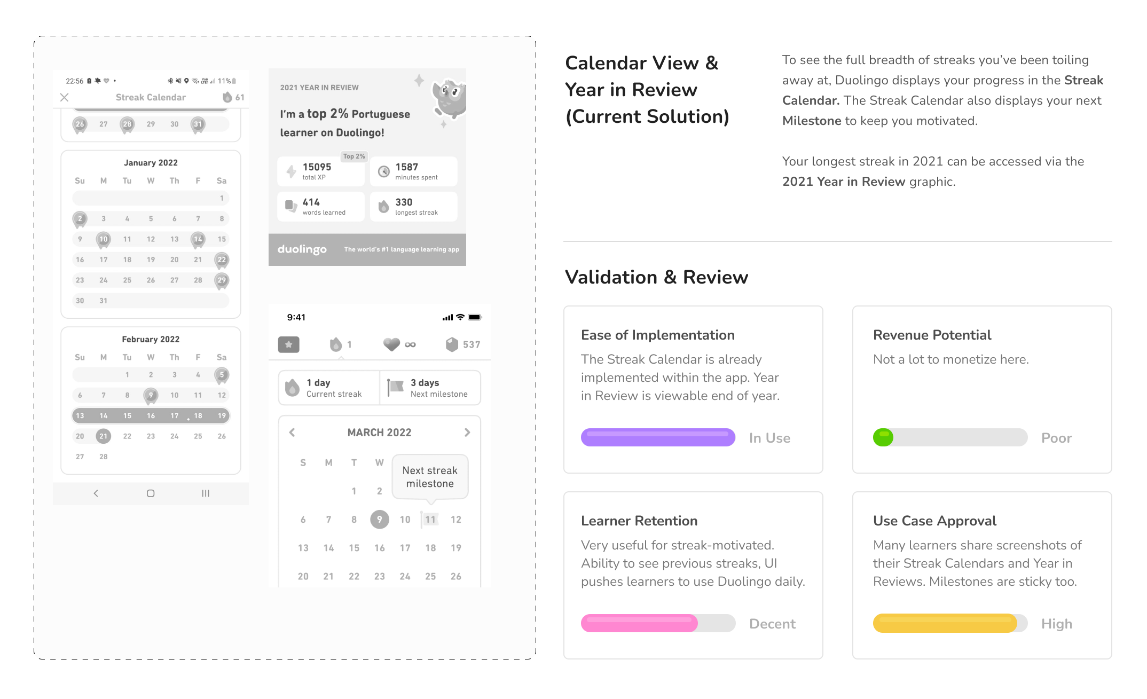
Task: Select the forward arrow on March 2022 calendar
Action: click(x=468, y=432)
